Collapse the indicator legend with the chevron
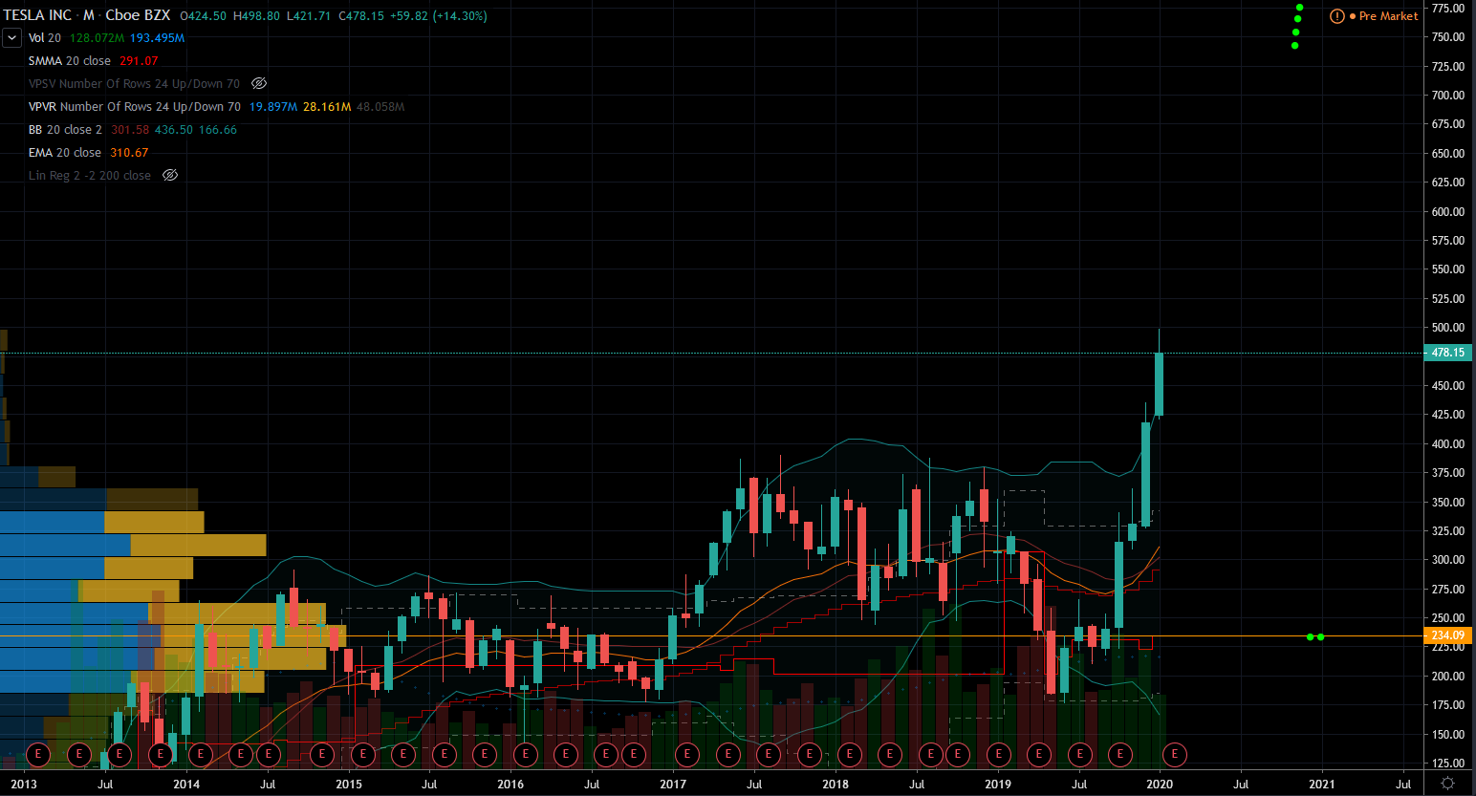Image resolution: width=1476 pixels, height=796 pixels. tap(11, 38)
